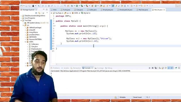Click the Last Edit Location icon
The height and width of the screenshot is (102, 181).
point(142,6)
